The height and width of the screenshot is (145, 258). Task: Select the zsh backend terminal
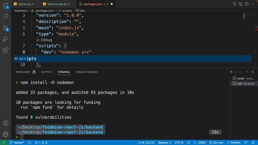coord(243,83)
